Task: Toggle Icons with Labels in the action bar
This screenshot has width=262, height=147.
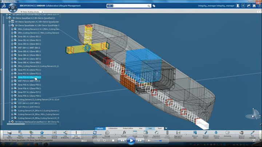Action: (76, 134)
